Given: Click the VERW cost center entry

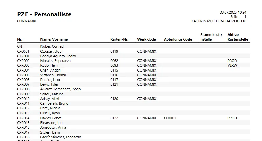Looking at the screenshot, I should [x=232, y=65].
